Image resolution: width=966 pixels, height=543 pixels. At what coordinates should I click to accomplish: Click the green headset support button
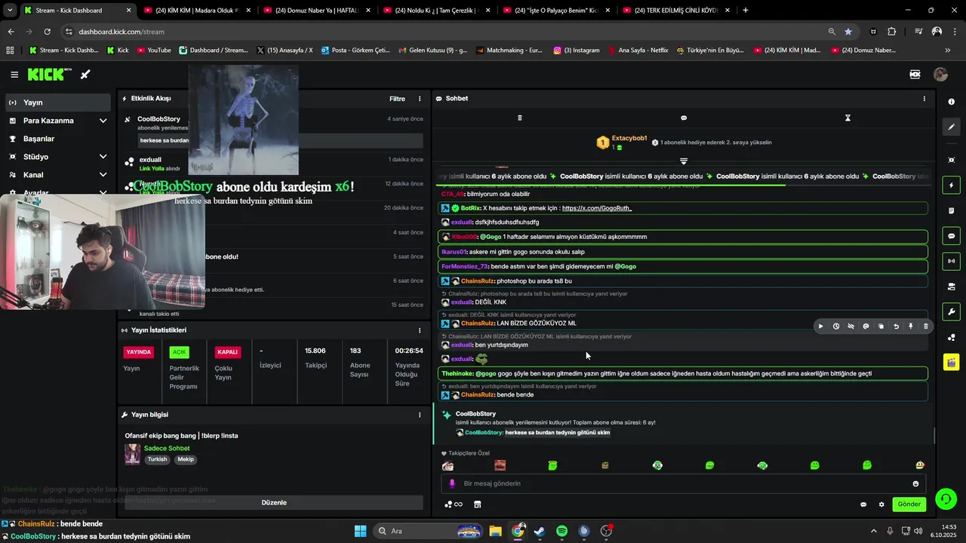(945, 499)
